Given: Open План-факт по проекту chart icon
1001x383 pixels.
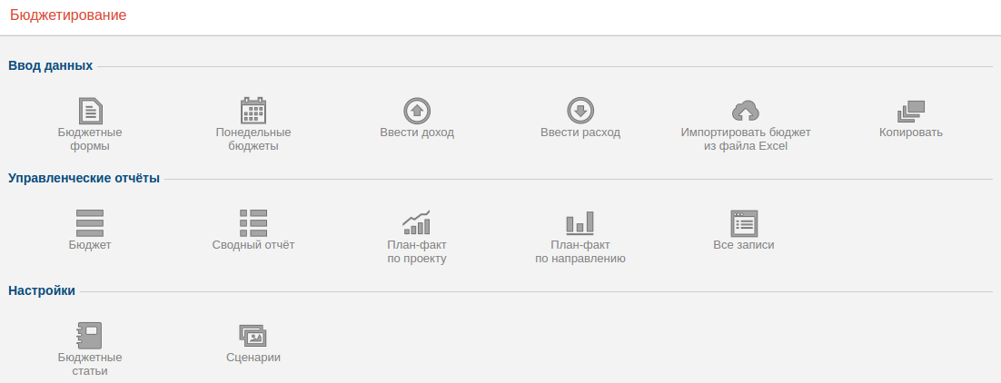Looking at the screenshot, I should coord(416,222).
